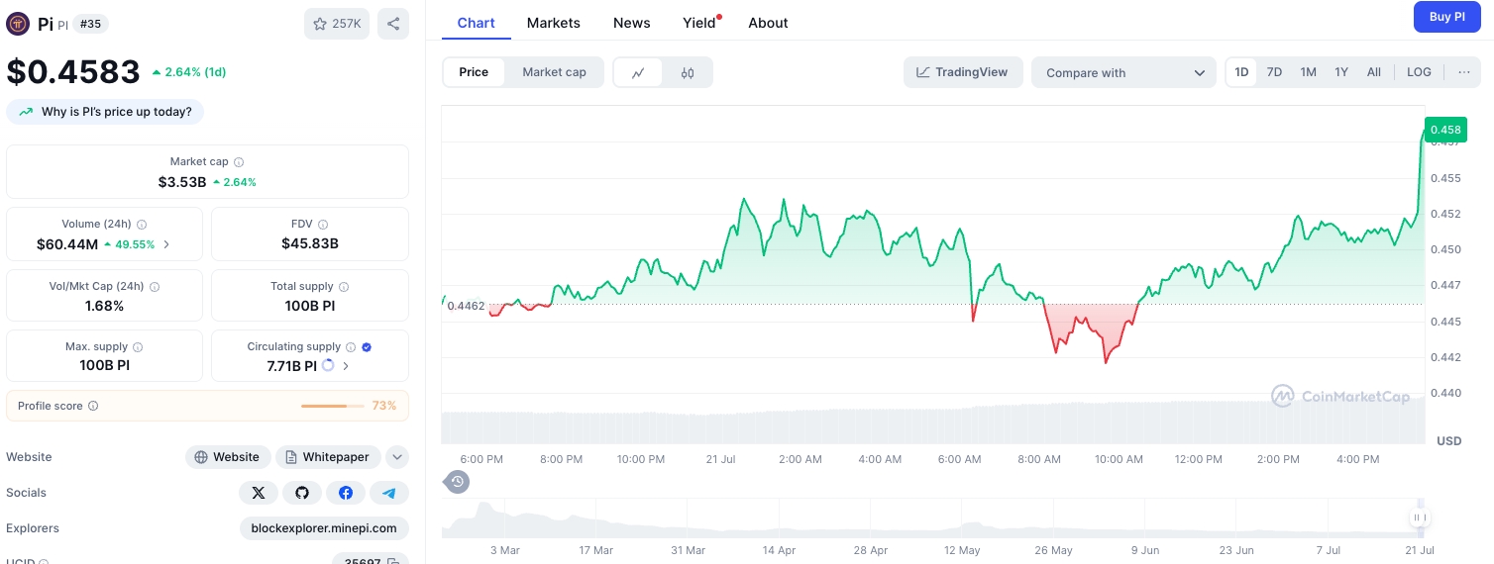Open the Telegram social link
1494x564 pixels.
pyautogui.click(x=389, y=493)
